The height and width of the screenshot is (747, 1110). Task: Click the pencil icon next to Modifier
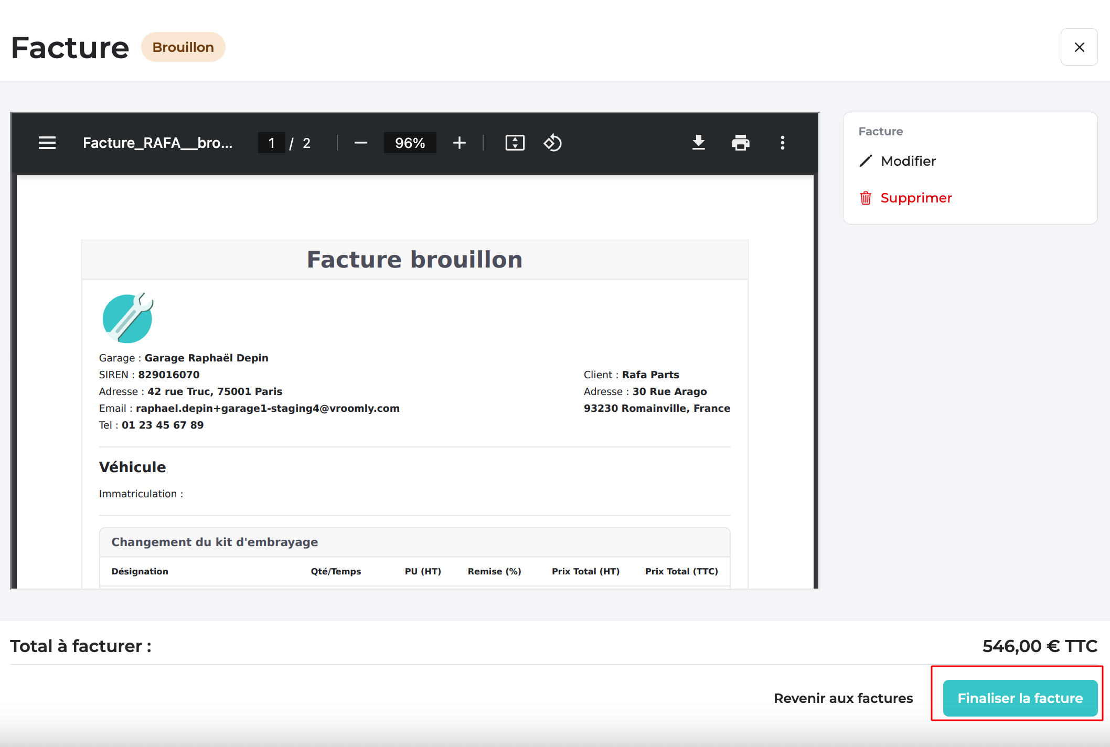click(x=866, y=161)
